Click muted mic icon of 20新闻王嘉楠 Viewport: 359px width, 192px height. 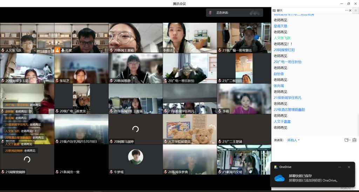111,50
